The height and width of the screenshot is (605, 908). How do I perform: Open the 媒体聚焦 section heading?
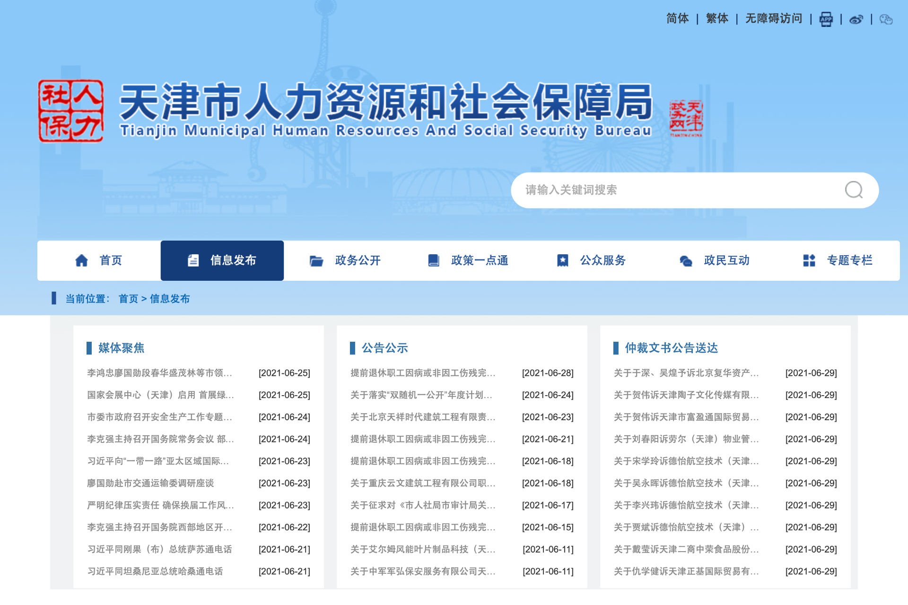tap(121, 348)
